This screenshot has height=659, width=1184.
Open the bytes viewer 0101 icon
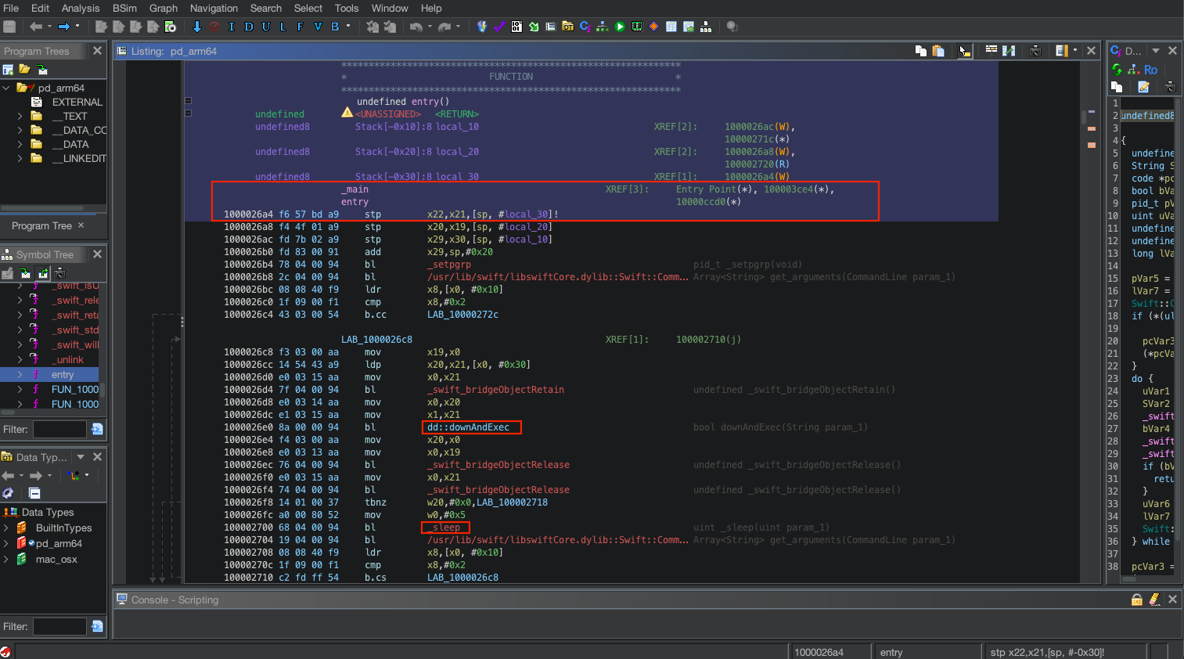pyautogui.click(x=516, y=27)
